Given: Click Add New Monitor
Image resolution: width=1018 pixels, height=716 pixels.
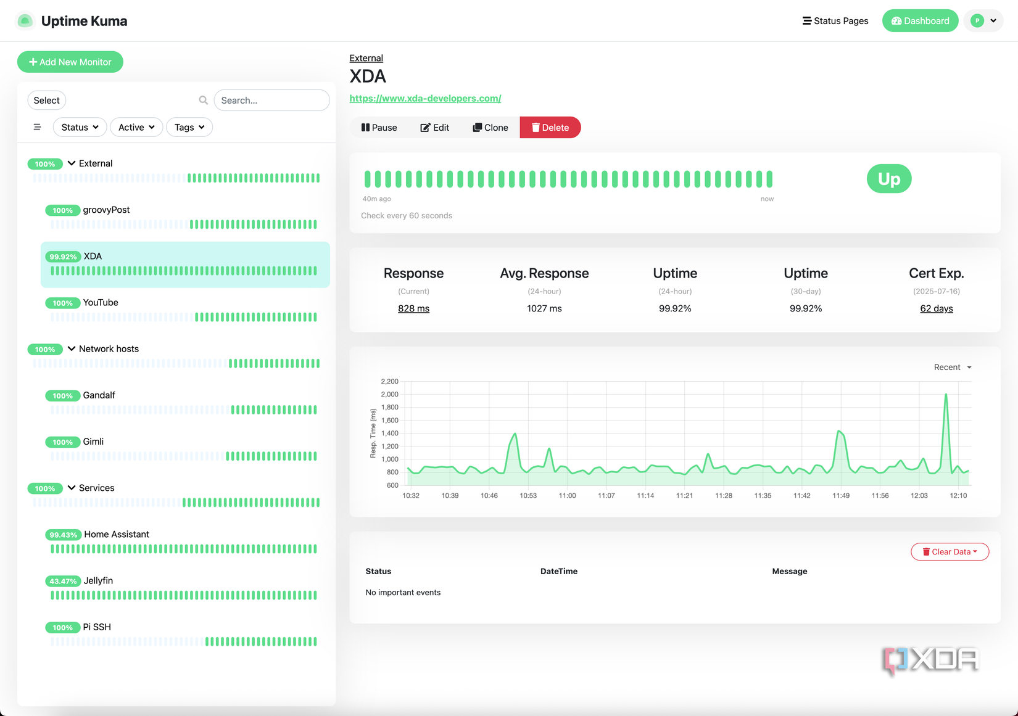Looking at the screenshot, I should point(70,62).
